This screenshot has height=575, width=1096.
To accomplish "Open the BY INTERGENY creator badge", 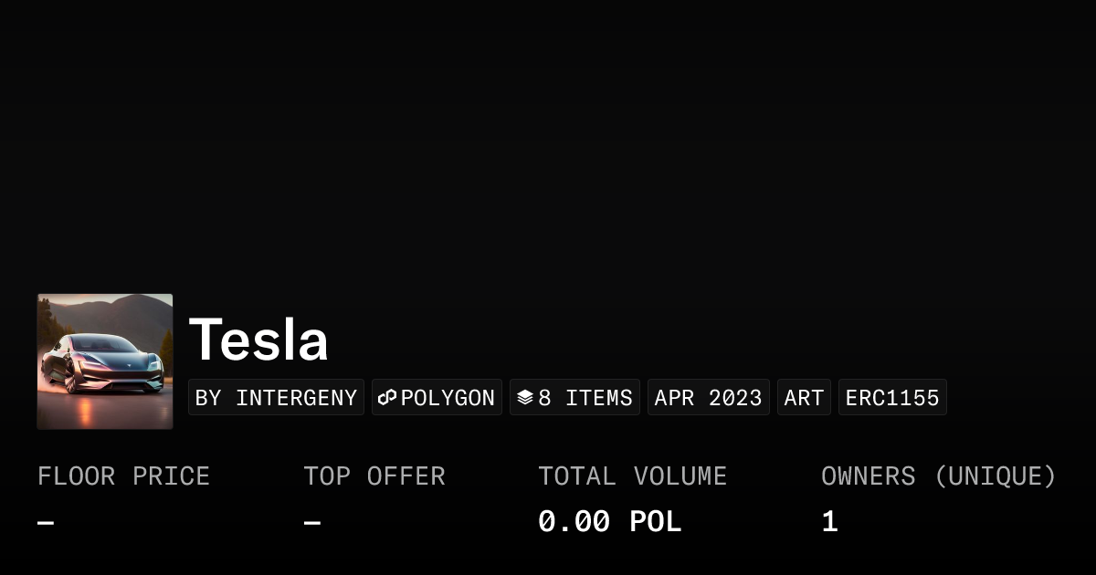I will 276,398.
